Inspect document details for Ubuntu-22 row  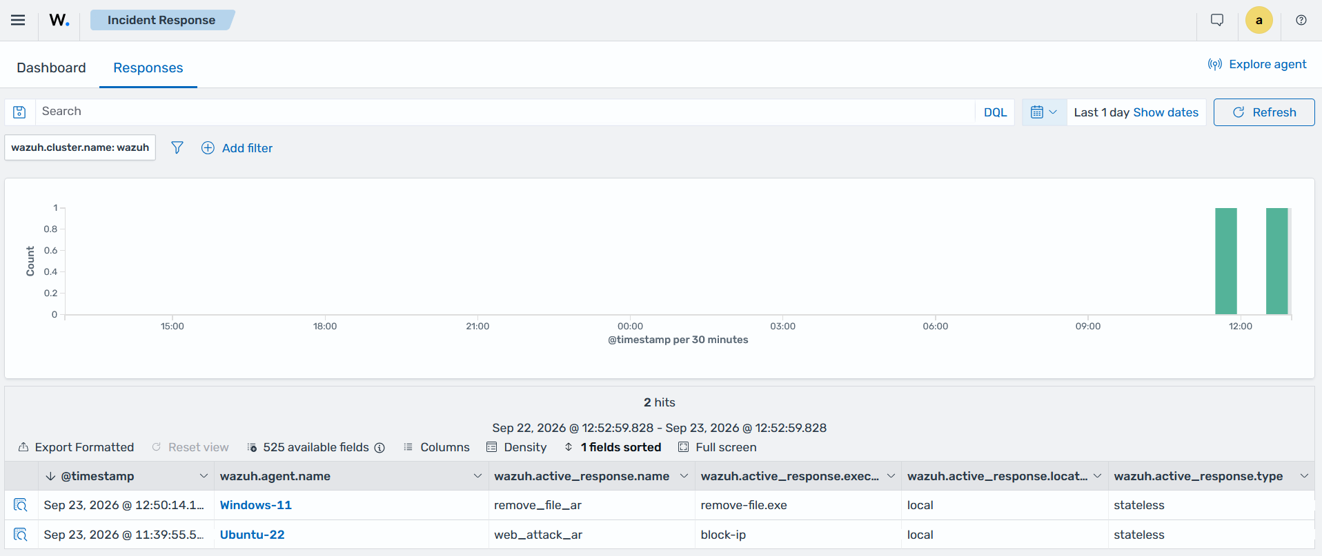click(x=21, y=535)
